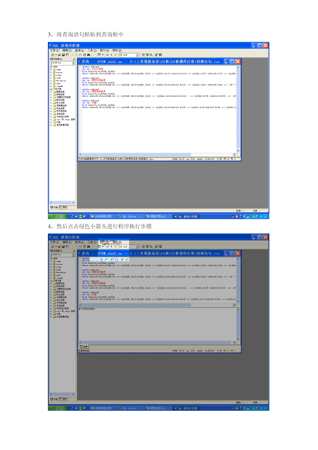
Task: Switch to 模板 tab in step 4 browser
Action: [x=63, y=399]
